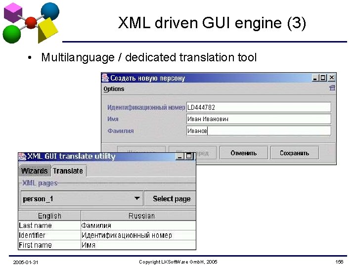Select the First name table cell
This screenshot has width=356, height=267.
(x=49, y=245)
